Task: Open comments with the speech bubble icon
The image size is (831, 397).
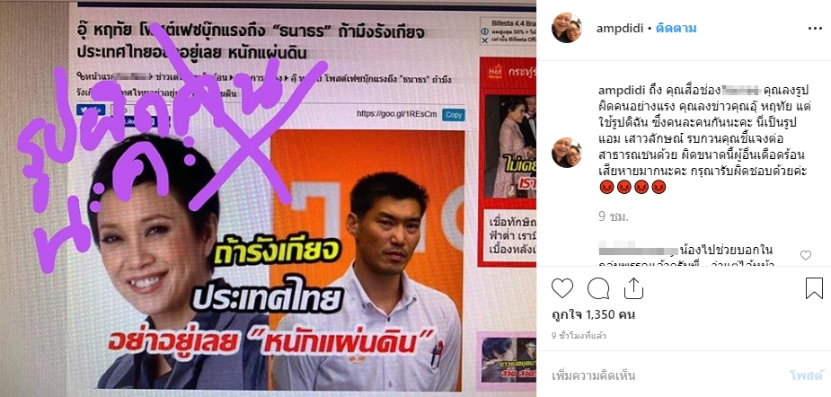Action: 597,288
